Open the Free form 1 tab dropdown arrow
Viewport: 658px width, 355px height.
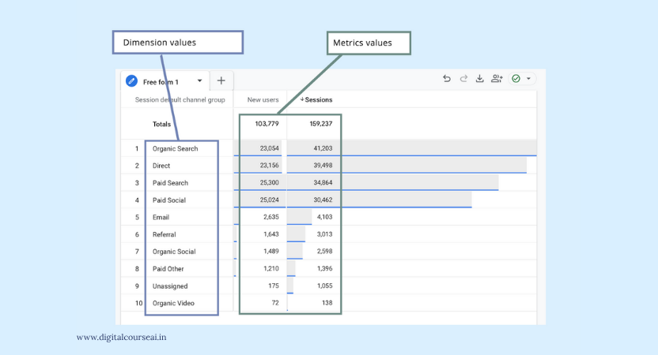(200, 80)
